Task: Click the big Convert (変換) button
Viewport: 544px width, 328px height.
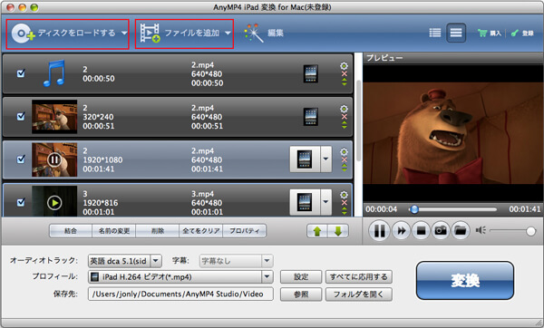Action: click(x=465, y=281)
